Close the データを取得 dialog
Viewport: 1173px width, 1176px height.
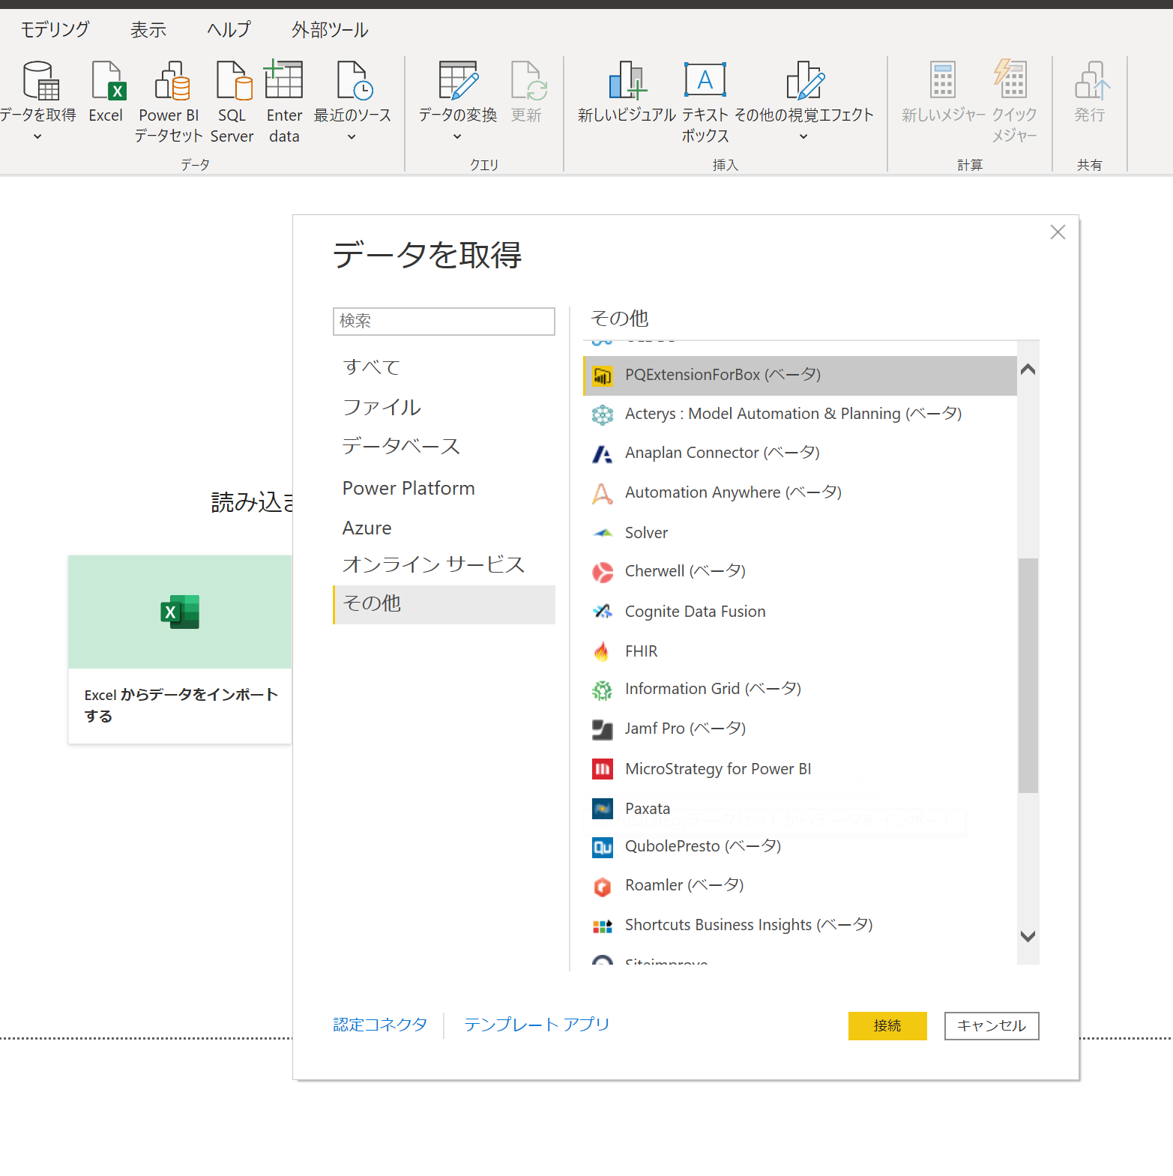pos(1058,232)
